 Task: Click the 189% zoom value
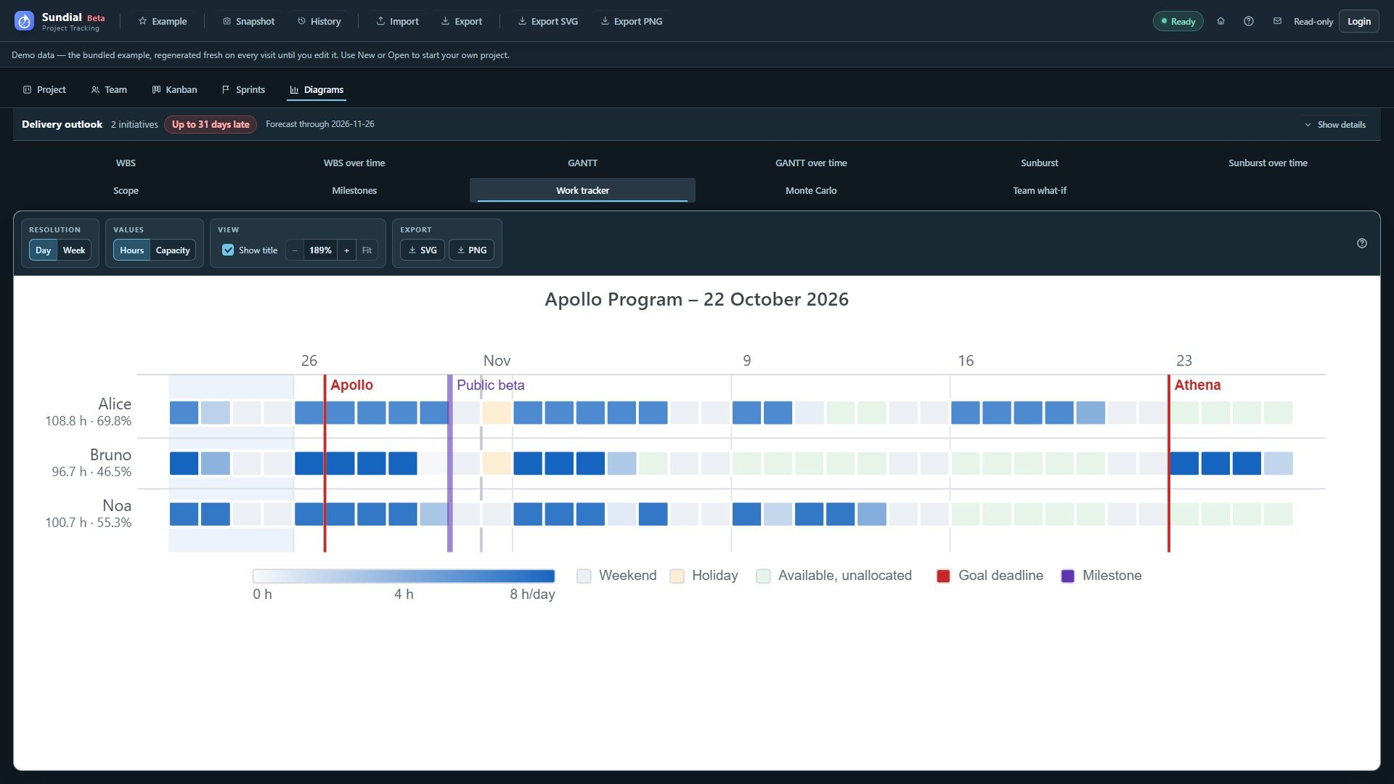(320, 250)
